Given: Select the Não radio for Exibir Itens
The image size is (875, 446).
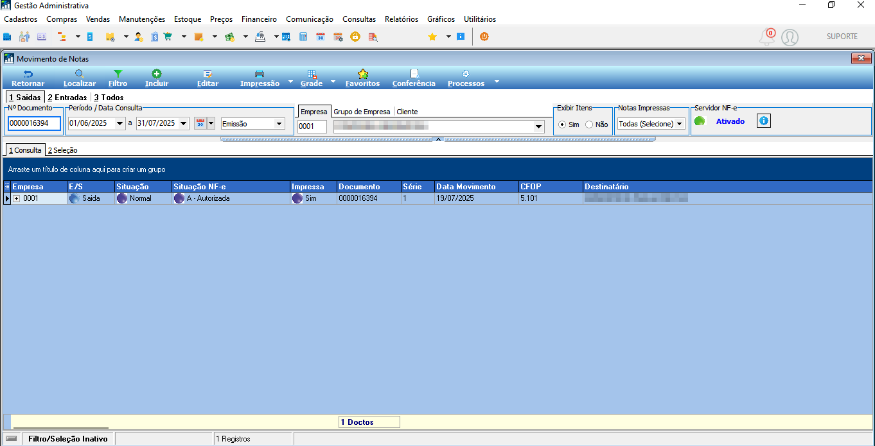Looking at the screenshot, I should (589, 124).
